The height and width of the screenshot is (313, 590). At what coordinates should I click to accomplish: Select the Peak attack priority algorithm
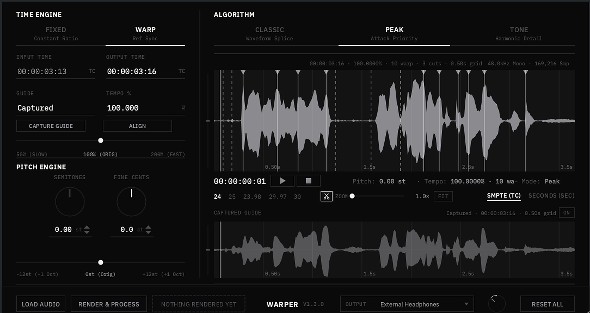[394, 34]
